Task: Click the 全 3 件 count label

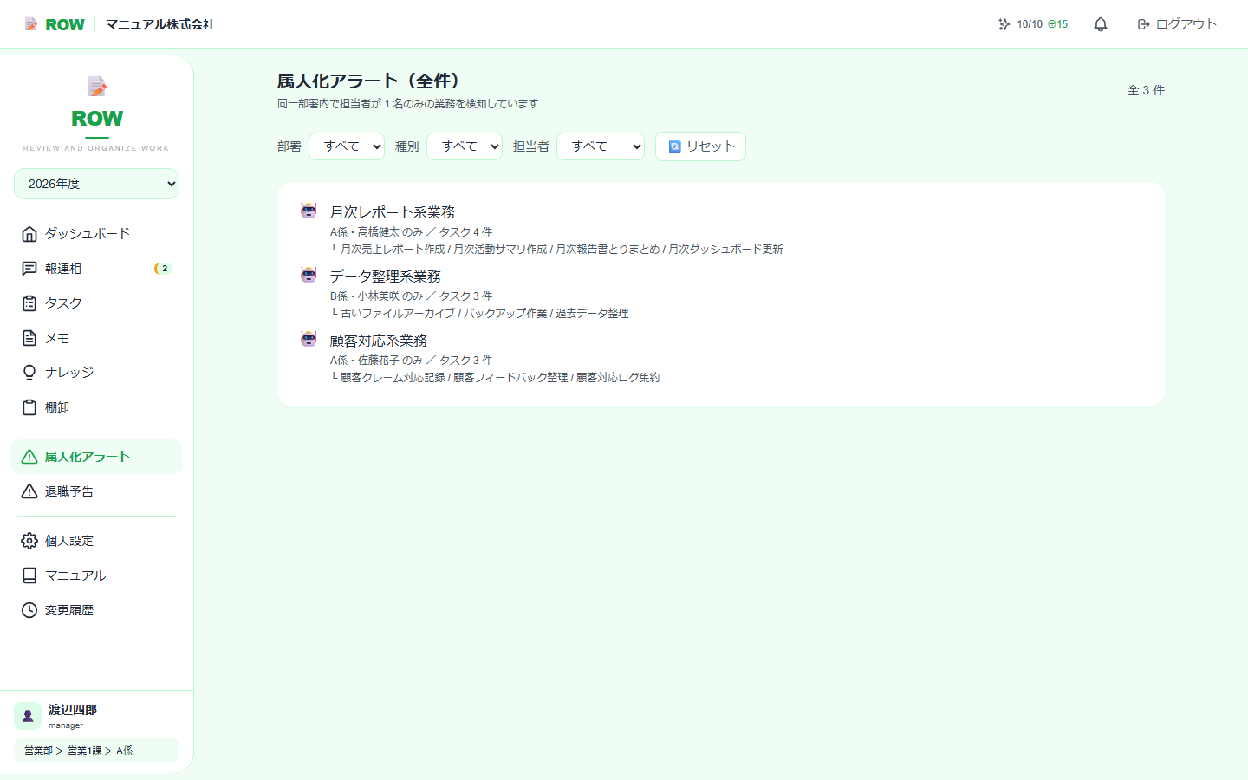Action: tap(1146, 90)
